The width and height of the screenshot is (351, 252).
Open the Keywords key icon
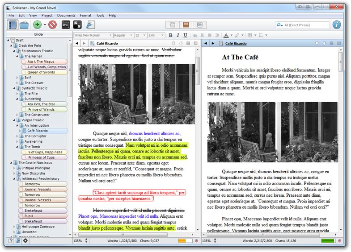[66, 25]
